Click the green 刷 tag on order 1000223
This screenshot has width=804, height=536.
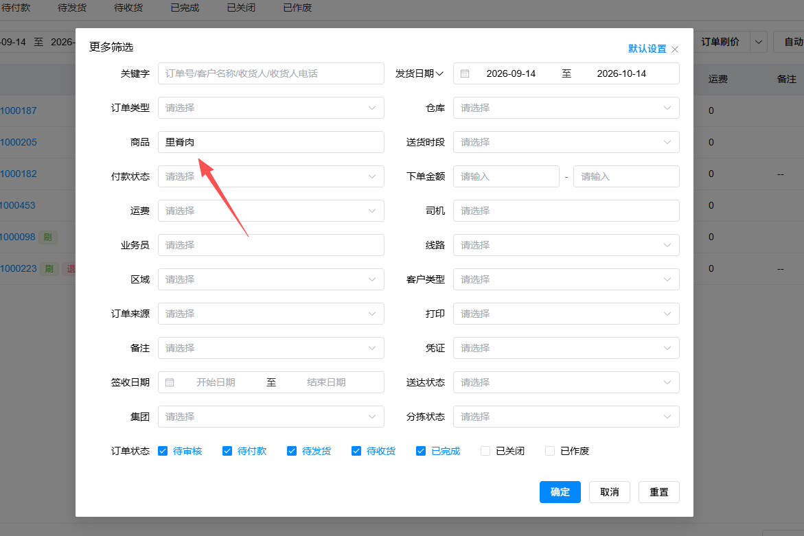click(x=49, y=268)
